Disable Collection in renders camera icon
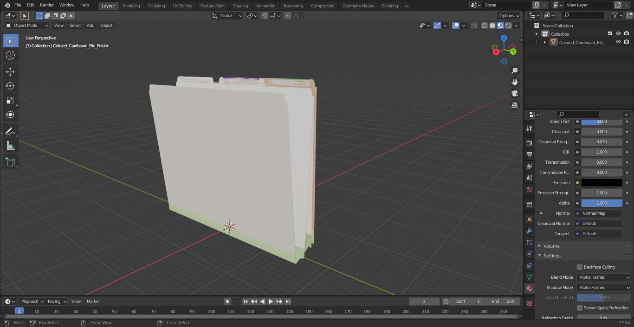The image size is (634, 327). (x=627, y=34)
